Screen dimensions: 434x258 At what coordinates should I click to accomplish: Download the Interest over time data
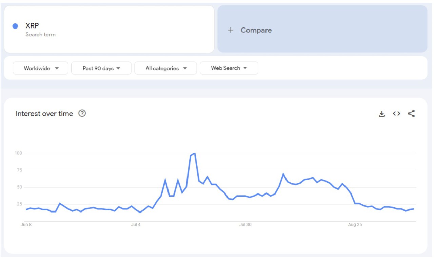[x=382, y=114]
